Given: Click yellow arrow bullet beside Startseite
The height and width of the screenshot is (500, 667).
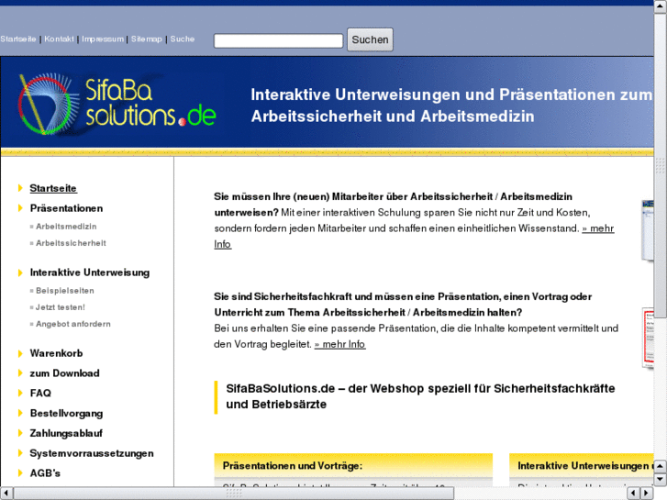Looking at the screenshot, I should [20, 188].
